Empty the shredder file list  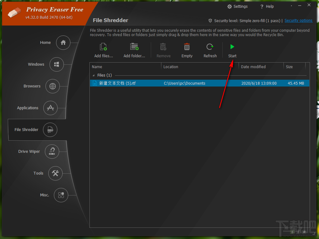pos(187,46)
